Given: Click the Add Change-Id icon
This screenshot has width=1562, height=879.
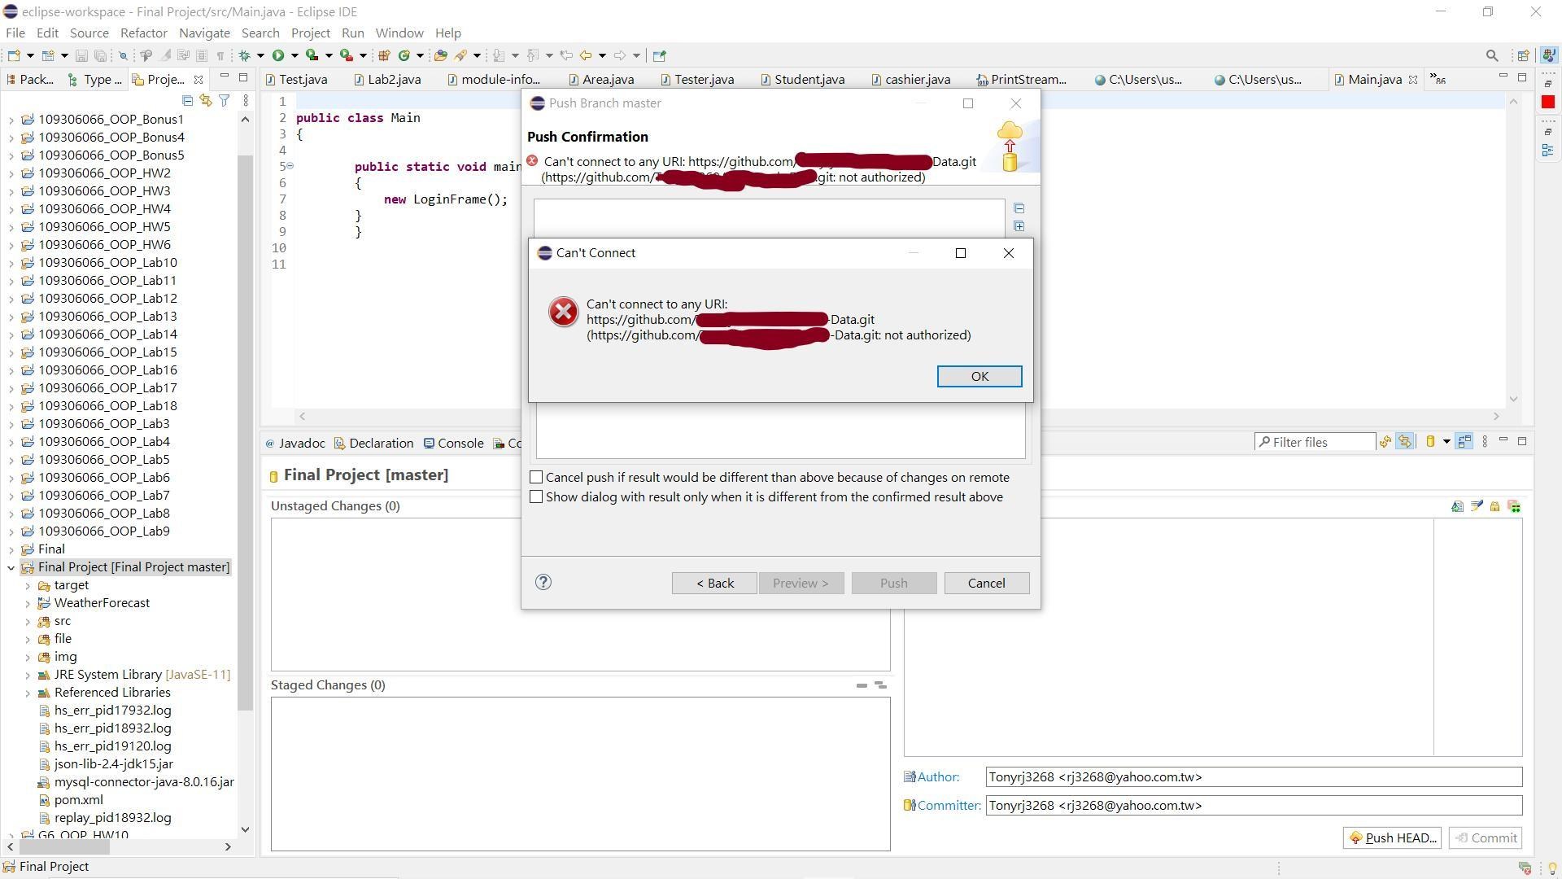Looking at the screenshot, I should (x=1514, y=506).
